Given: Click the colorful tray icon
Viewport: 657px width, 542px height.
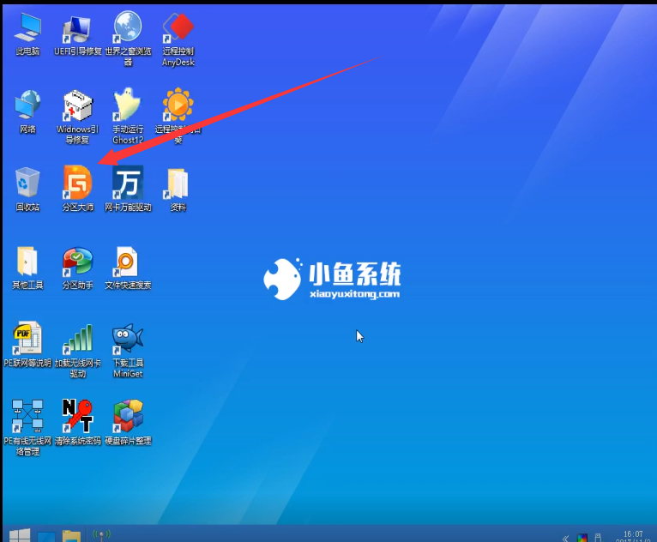Looking at the screenshot, I should (582, 538).
